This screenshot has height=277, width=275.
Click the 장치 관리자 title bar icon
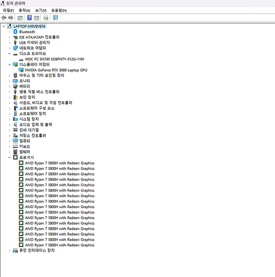point(3,3)
